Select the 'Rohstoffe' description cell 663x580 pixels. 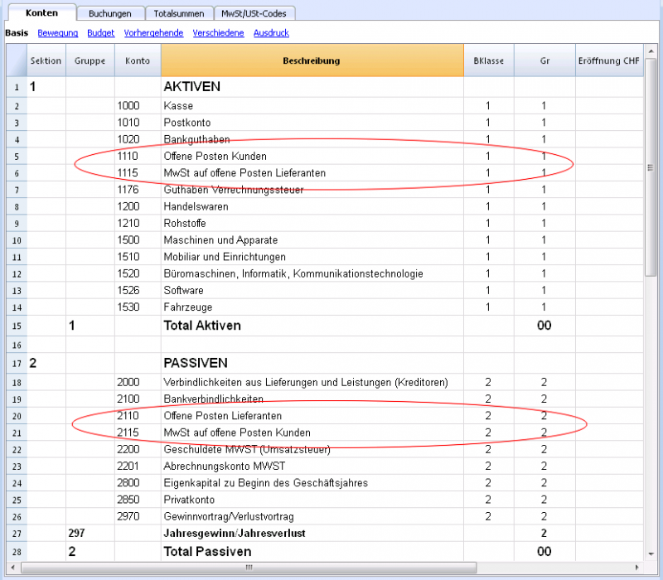coord(312,223)
